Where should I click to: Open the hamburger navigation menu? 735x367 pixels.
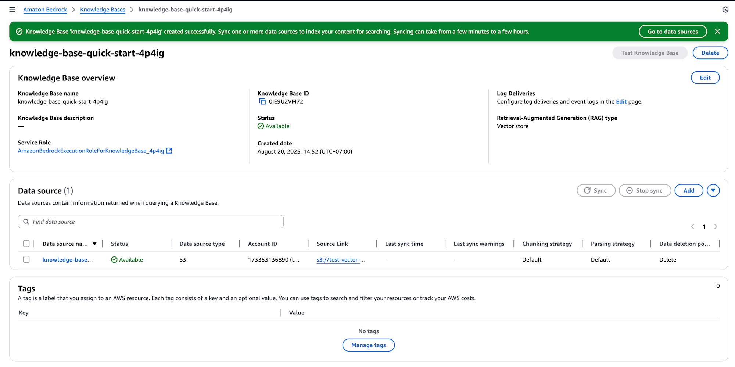pyautogui.click(x=12, y=10)
